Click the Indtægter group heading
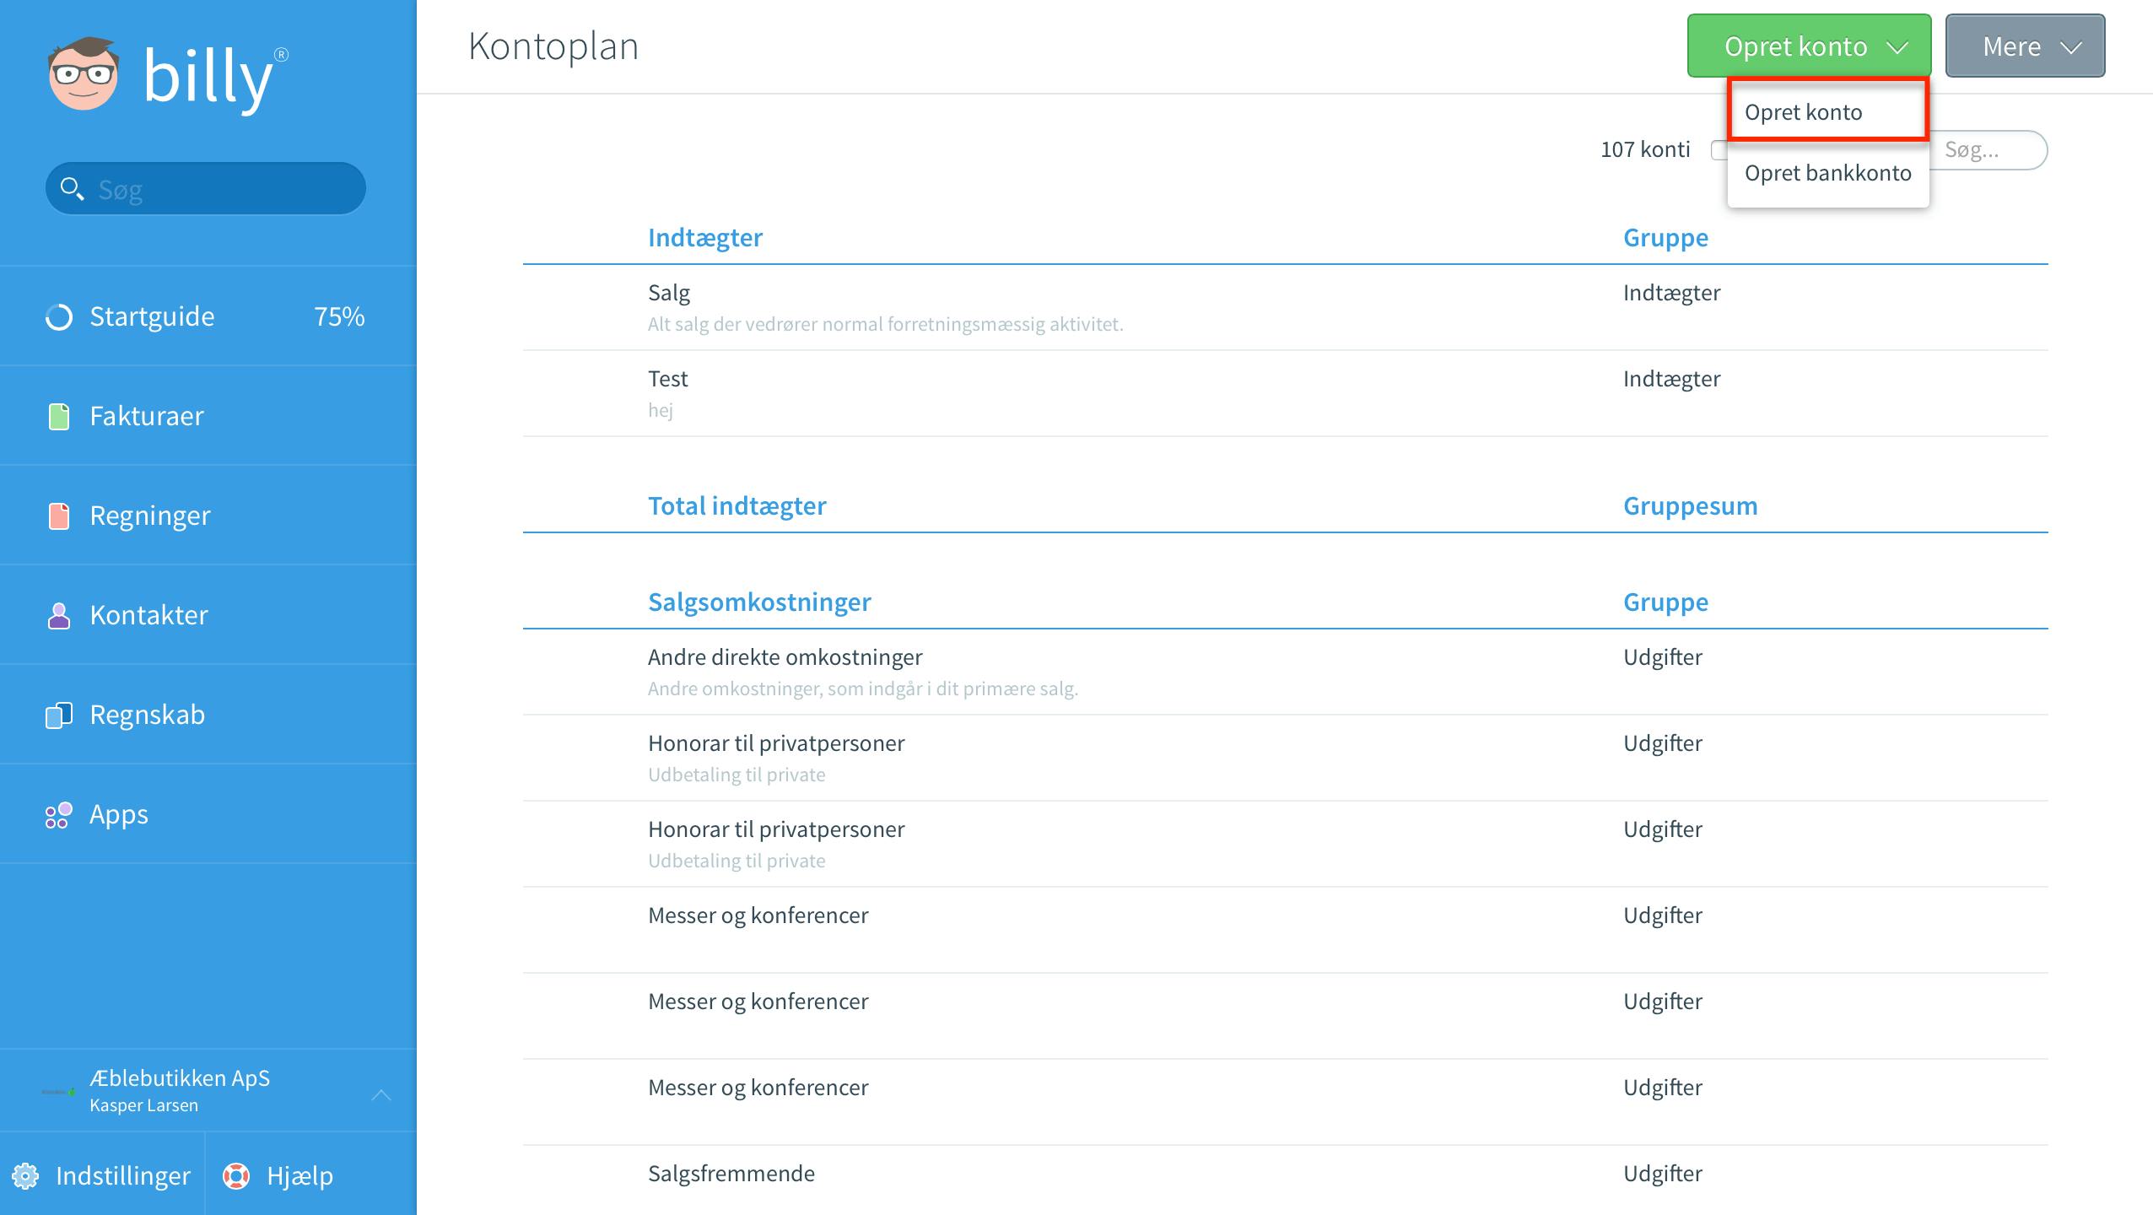 coord(705,237)
